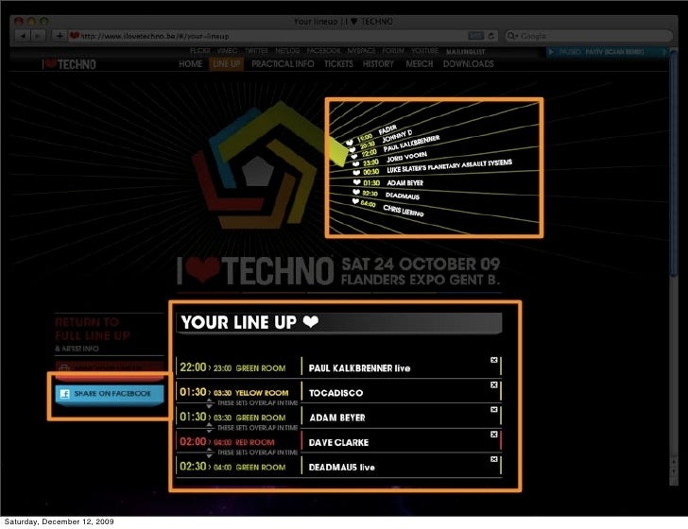Open the Google search dropdown magnifier
Viewport: 688px width, 529px height.
click(x=512, y=36)
